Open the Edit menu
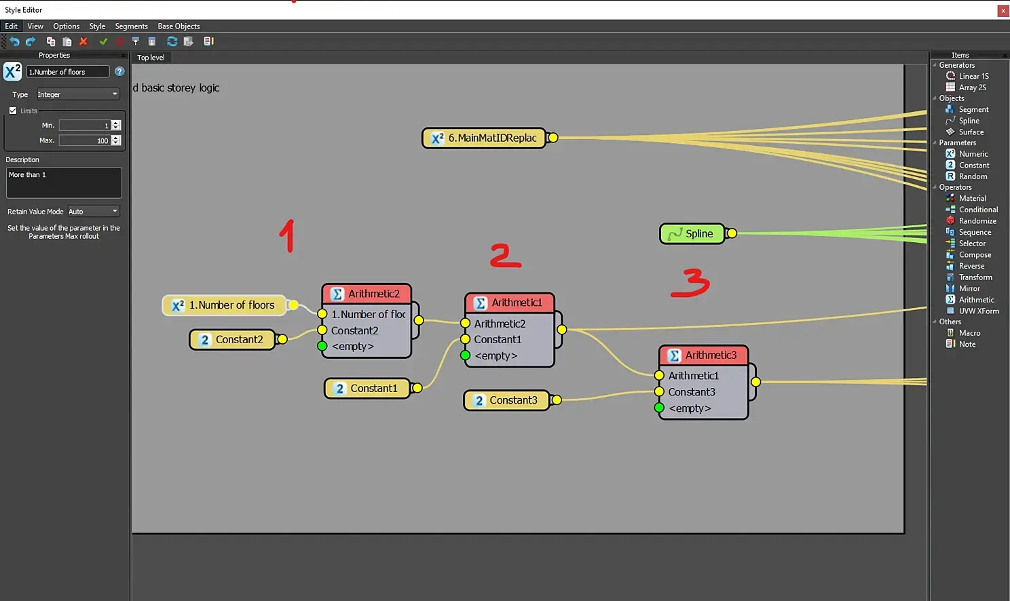The image size is (1010, 601). point(12,26)
